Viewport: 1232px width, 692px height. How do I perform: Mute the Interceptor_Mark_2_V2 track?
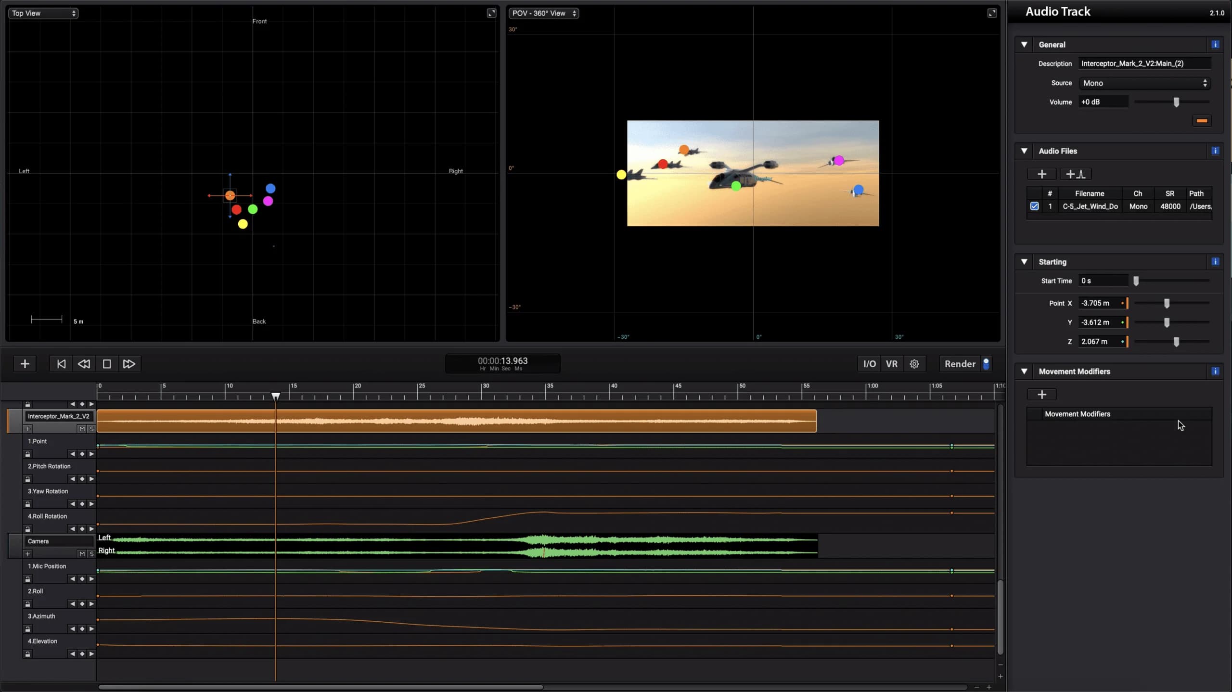pos(82,429)
